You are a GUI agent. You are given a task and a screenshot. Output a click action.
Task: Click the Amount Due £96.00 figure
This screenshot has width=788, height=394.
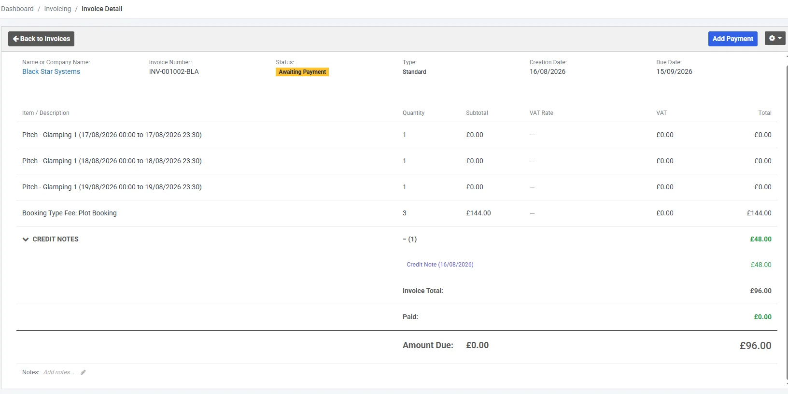pos(755,346)
